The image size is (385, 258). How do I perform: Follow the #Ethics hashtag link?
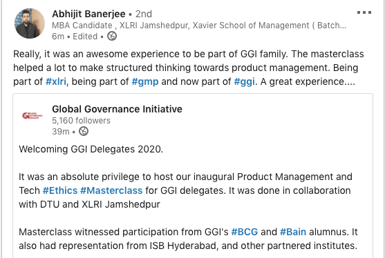(60, 190)
